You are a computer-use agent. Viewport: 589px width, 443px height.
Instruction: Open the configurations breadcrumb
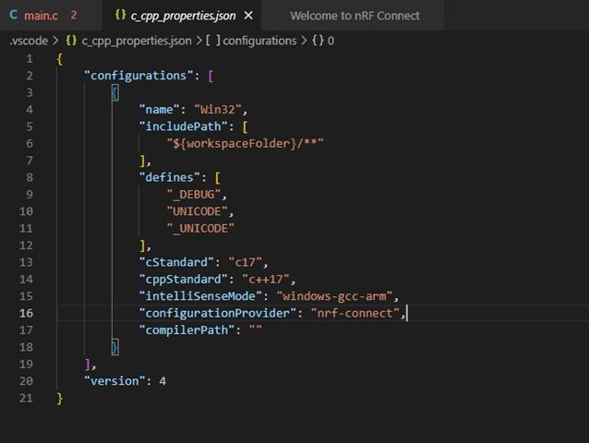(x=259, y=41)
